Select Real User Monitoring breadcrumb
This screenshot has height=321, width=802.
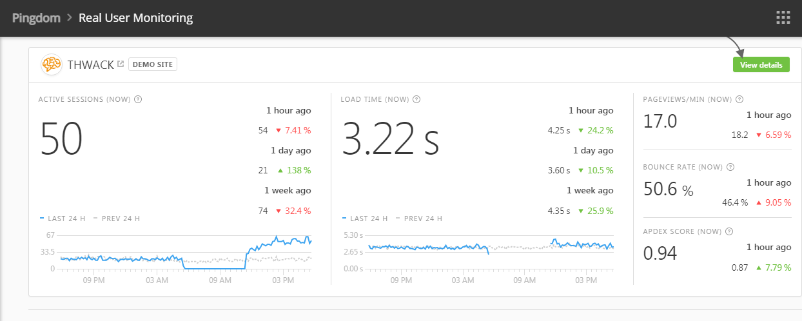pos(135,17)
